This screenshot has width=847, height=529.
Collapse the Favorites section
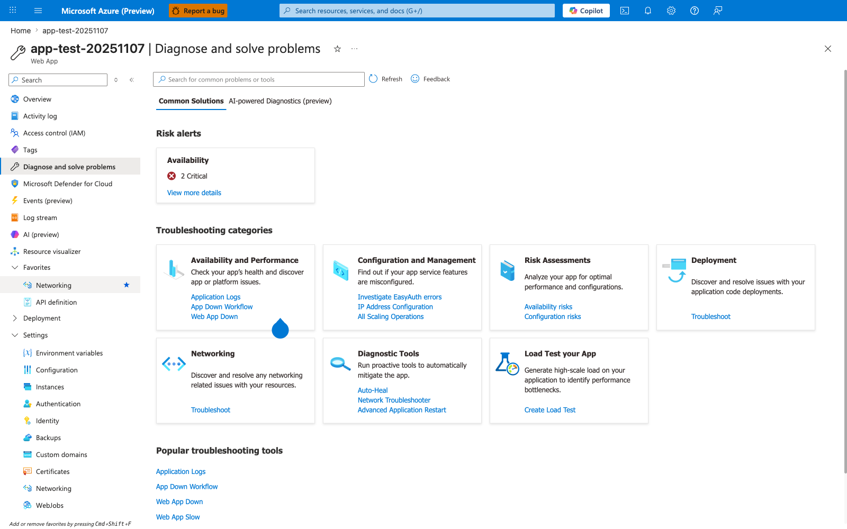tap(15, 268)
